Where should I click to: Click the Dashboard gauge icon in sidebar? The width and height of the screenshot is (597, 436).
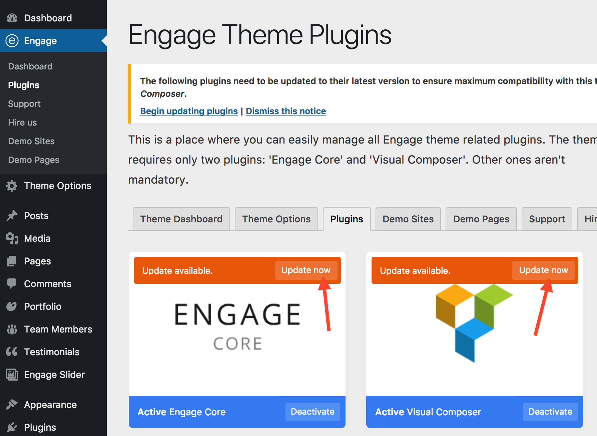point(12,18)
